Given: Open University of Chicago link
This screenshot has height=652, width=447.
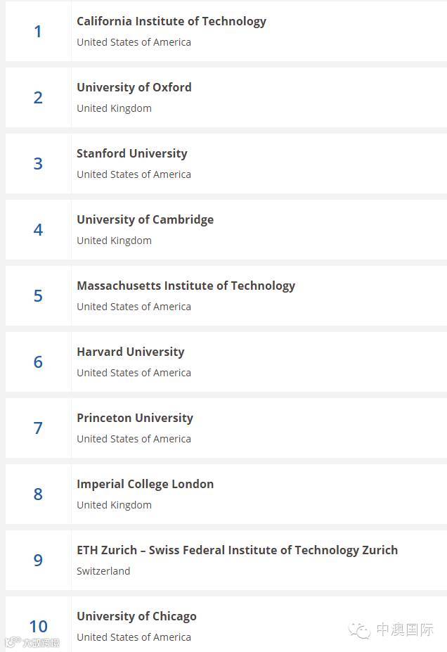Looking at the screenshot, I should coord(136,617).
